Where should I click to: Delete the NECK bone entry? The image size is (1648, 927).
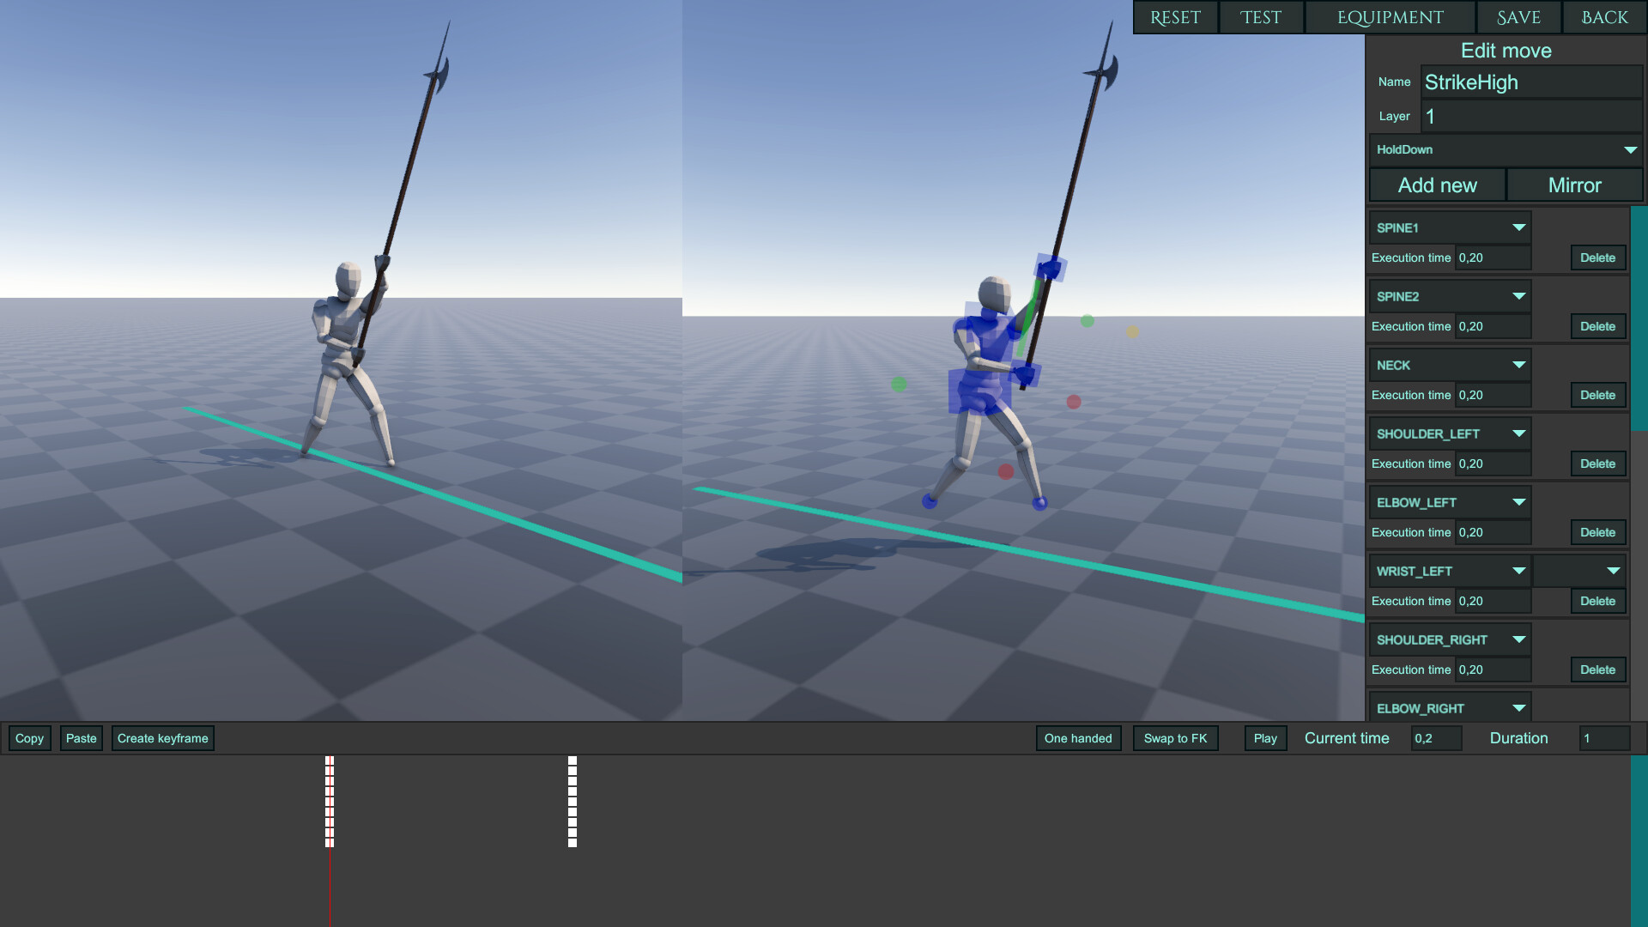click(1596, 395)
